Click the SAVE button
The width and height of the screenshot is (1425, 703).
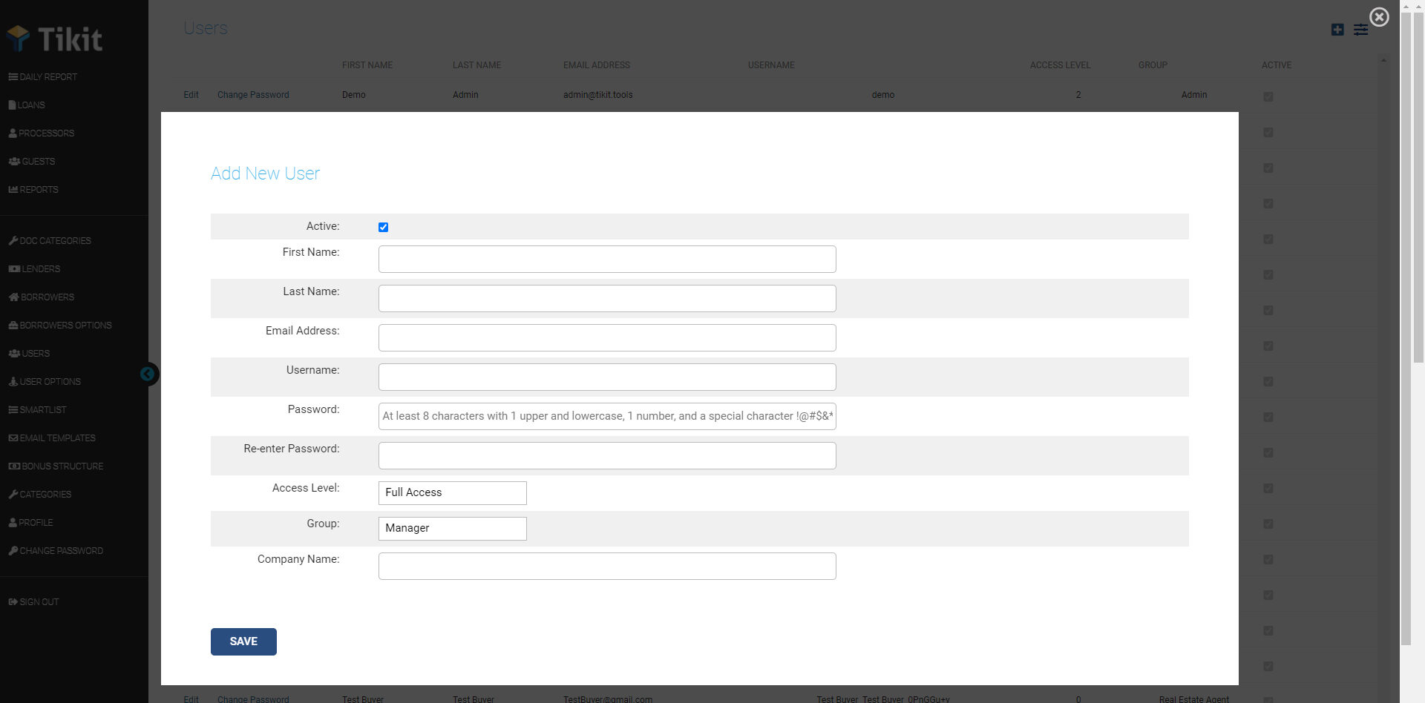243,641
